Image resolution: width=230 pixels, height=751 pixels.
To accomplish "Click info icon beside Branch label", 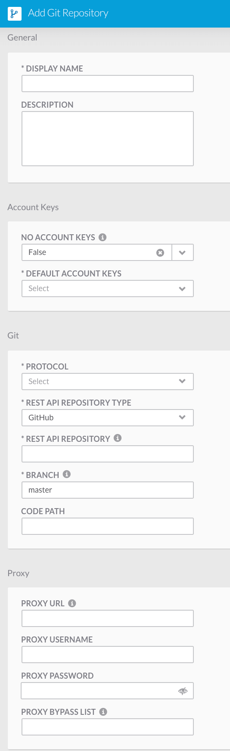I will click(x=66, y=475).
